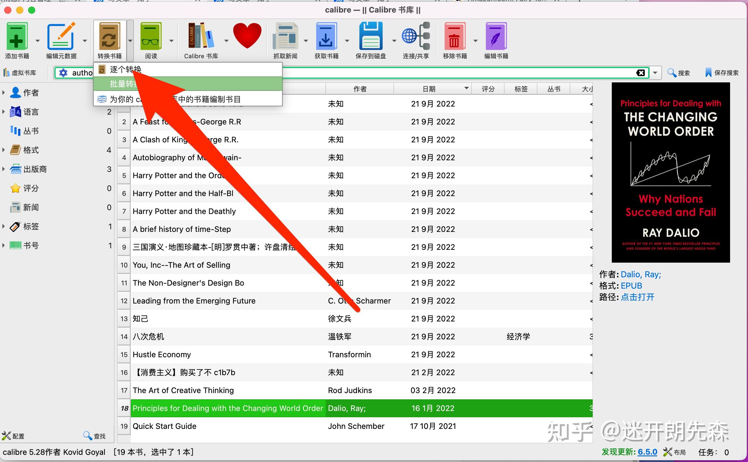Select 丛书 series in tag browser
The height and width of the screenshot is (462, 748).
tap(30, 131)
